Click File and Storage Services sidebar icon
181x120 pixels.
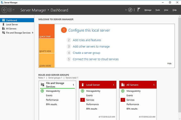click(x=4, y=32)
